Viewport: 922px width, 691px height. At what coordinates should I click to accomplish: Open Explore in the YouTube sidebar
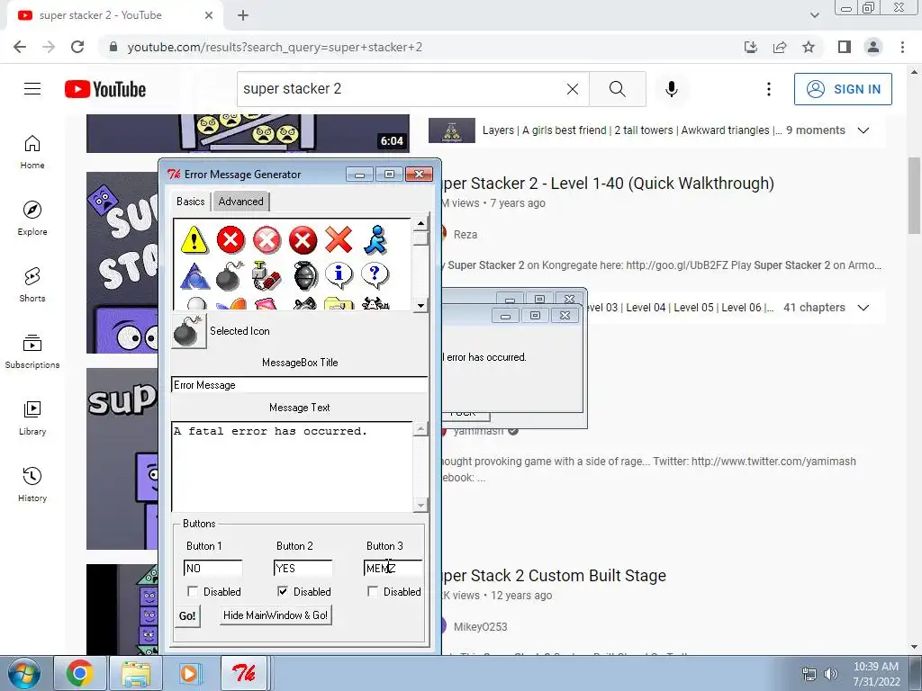coord(32,219)
